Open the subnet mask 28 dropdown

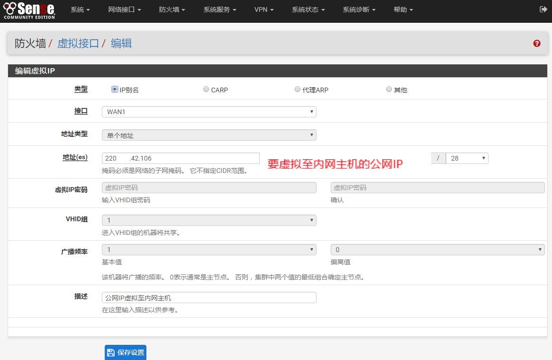[x=467, y=158]
